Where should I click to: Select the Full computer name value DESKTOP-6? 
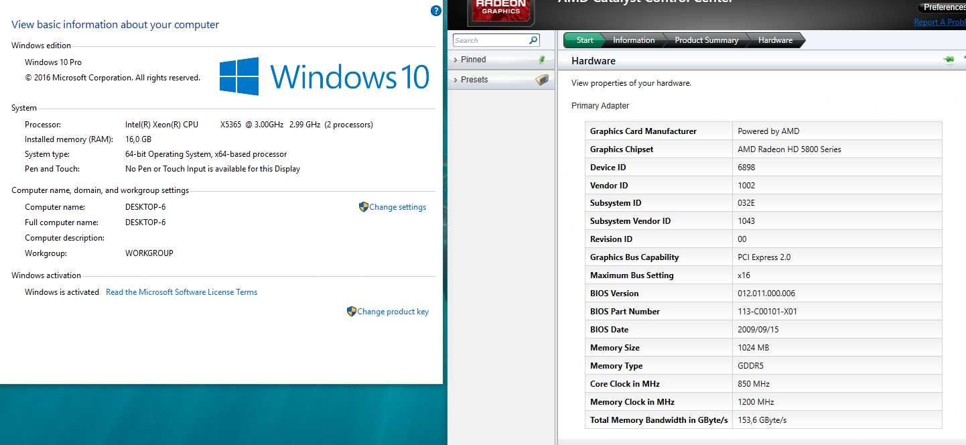click(145, 222)
